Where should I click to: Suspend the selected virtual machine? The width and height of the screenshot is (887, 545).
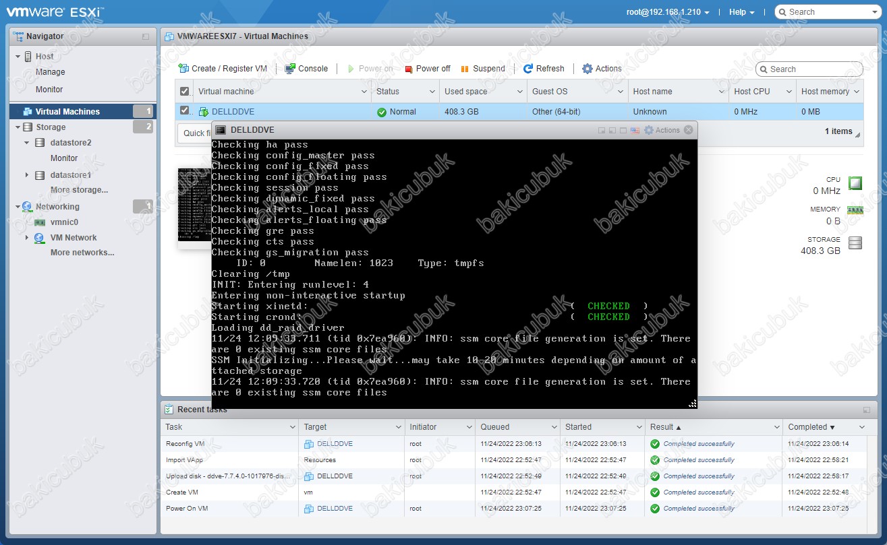coord(482,69)
